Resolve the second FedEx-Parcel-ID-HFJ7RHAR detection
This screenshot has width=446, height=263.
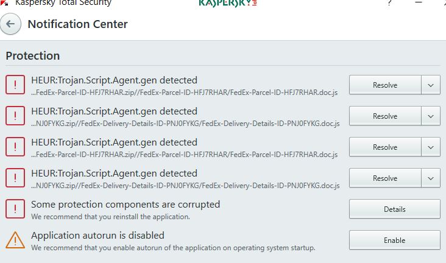coord(385,147)
